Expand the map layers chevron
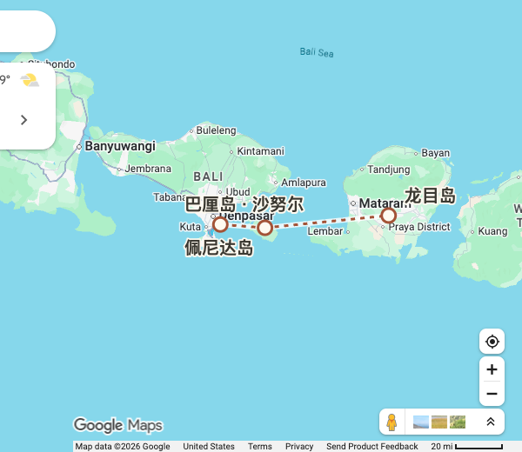Viewport: 522px width, 452px height. coord(491,422)
